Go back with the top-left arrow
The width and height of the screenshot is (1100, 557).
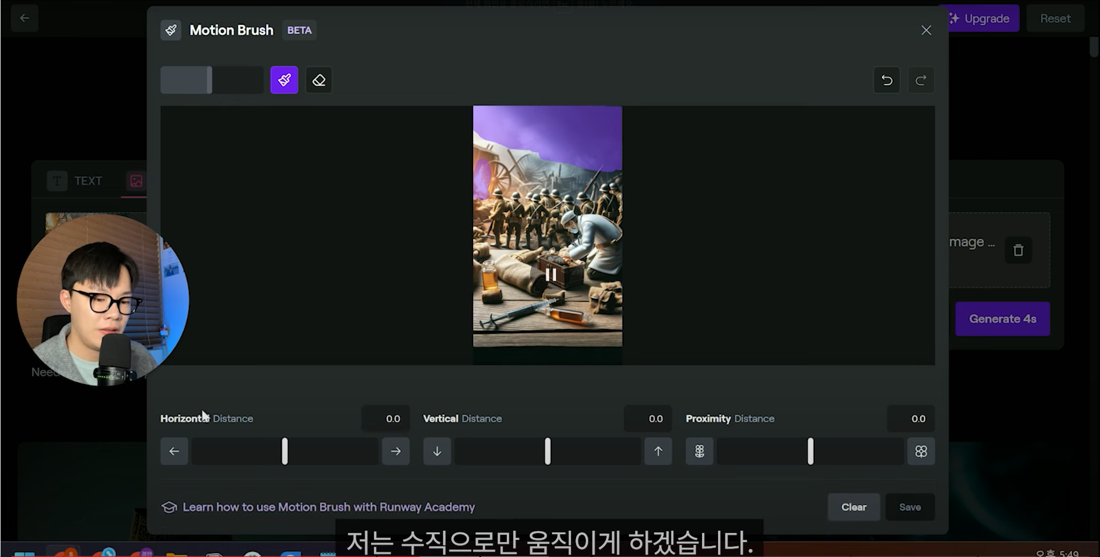pos(25,18)
